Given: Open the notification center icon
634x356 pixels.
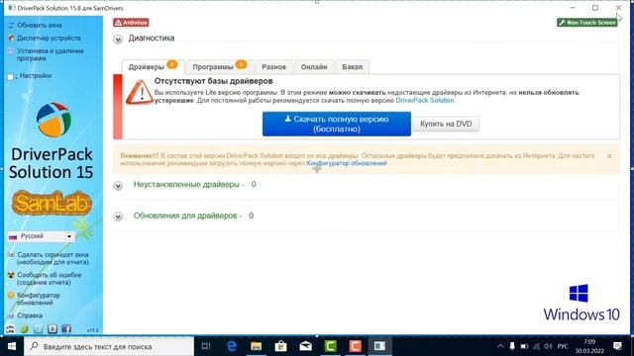Looking at the screenshot, I should 617,346.
